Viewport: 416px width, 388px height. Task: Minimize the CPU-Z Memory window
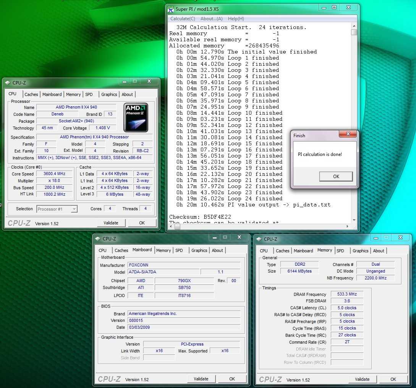point(376,238)
